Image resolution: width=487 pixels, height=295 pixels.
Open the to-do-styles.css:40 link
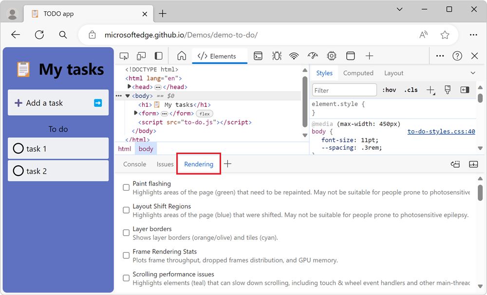tap(441, 131)
